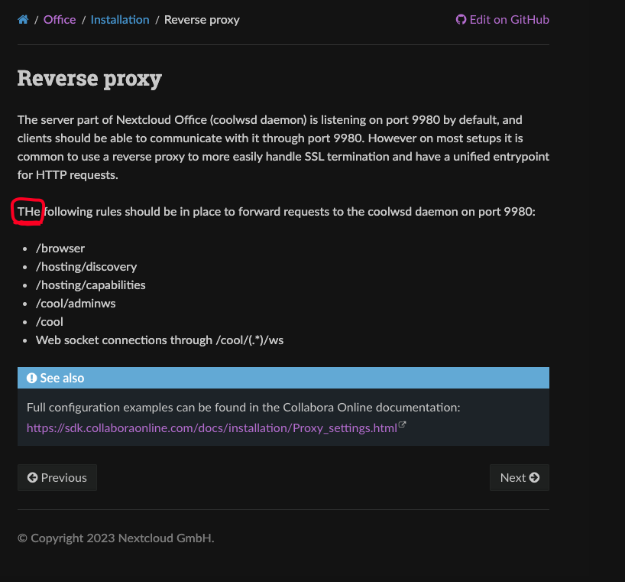This screenshot has height=582, width=625.
Task: Select the '/cool/adminws' list item
Action: click(x=76, y=303)
